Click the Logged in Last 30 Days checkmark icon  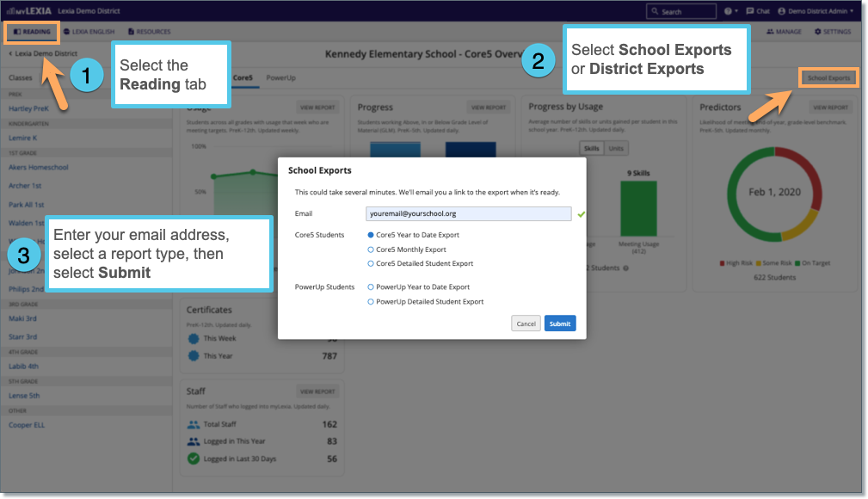[x=194, y=459]
